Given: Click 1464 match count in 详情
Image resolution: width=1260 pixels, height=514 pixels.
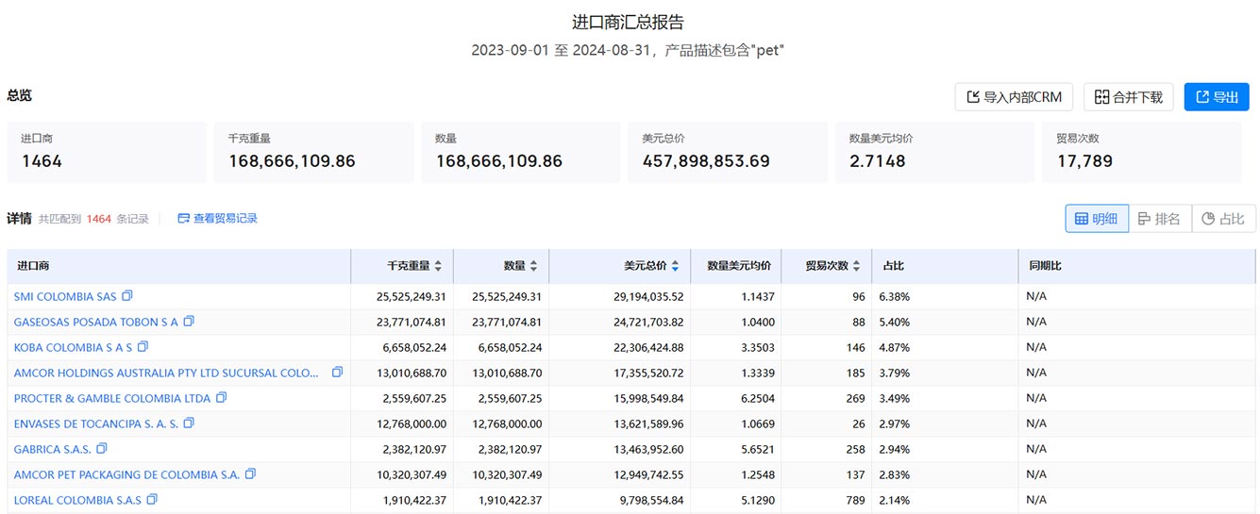Looking at the screenshot, I should pos(99,219).
